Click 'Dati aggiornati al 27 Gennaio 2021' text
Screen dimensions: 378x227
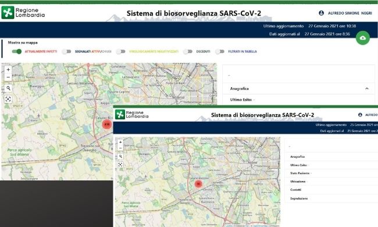[x=309, y=34]
